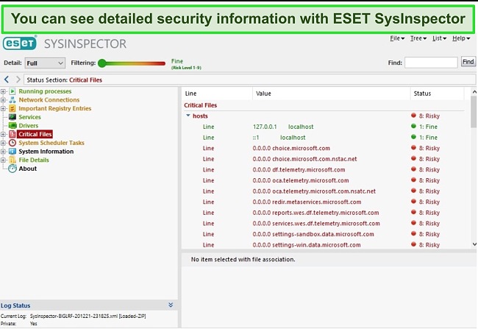Go back with the left arrow
The width and height of the screenshot is (478, 329).
coord(7,79)
